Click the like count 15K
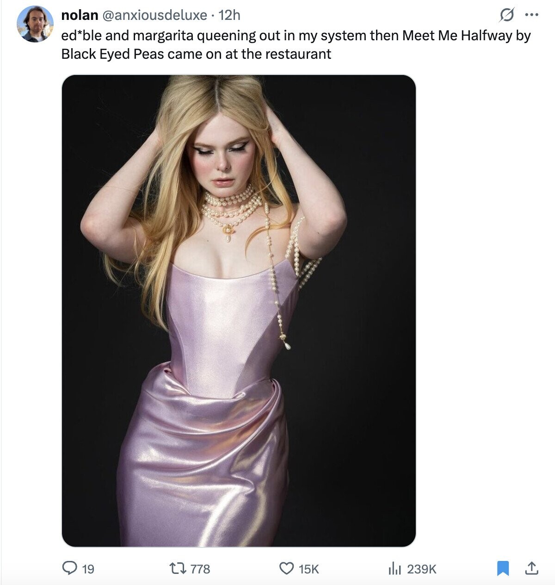555x585 pixels. pos(309,568)
